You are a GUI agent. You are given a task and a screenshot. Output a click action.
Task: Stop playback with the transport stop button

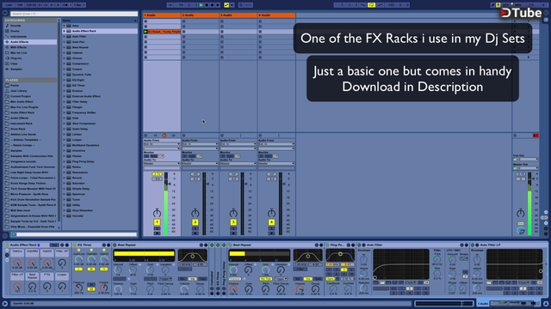[207, 5]
